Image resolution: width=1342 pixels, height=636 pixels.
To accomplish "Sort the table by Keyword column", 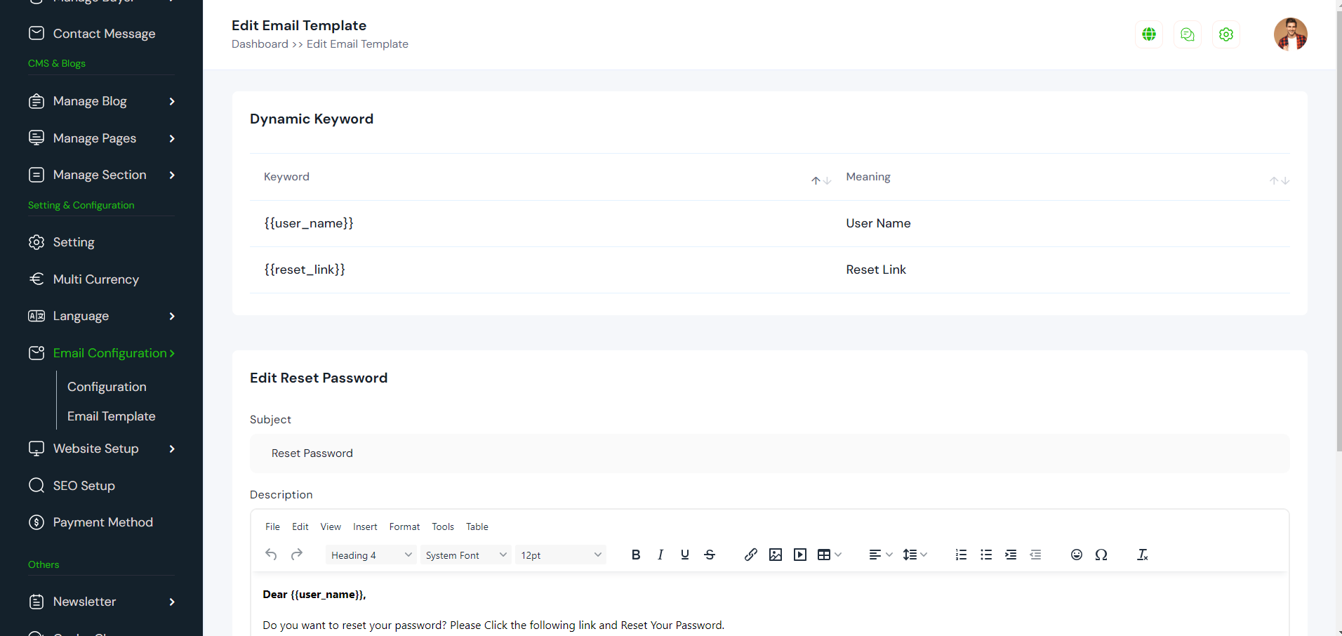I will tap(821, 180).
